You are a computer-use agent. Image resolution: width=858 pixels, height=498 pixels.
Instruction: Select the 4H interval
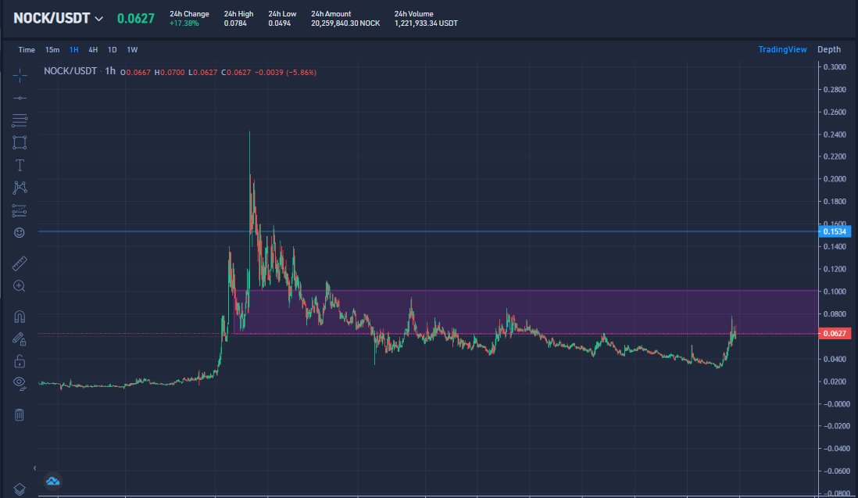tap(93, 50)
